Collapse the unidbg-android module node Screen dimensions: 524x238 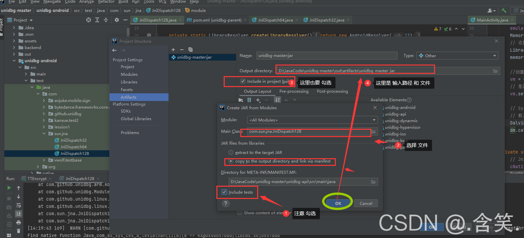point(14,61)
